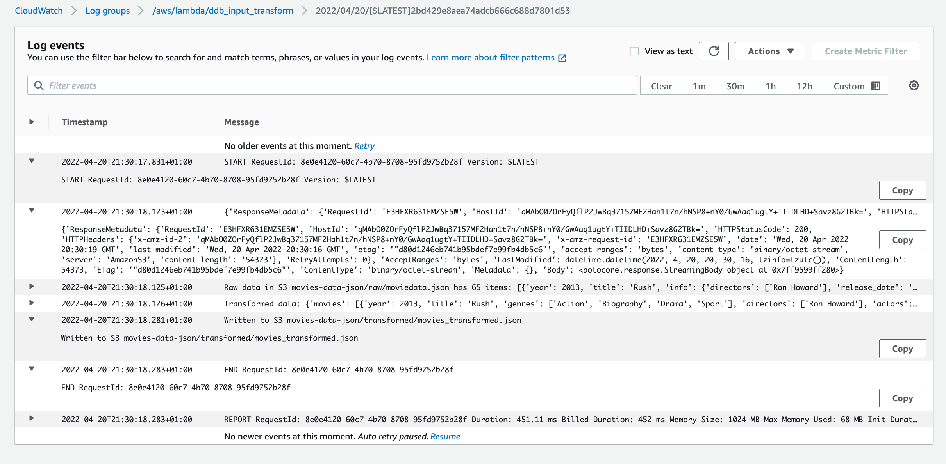Screen dimensions: 946x464
Task: Go to Log groups breadcrumb
Action: tap(107, 11)
